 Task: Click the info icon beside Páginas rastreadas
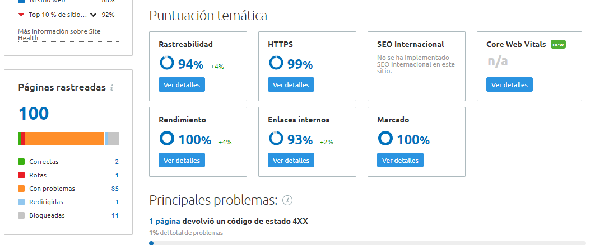[111, 88]
